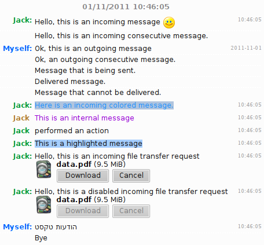The height and width of the screenshot is (245, 264).
Task: Click the disabled Cancel button
Action: (x=131, y=211)
